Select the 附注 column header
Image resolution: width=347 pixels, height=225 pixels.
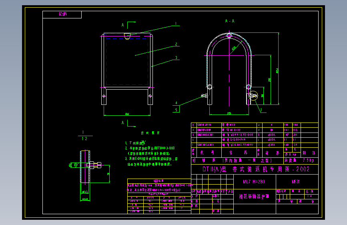pyautogui.click(x=309, y=153)
